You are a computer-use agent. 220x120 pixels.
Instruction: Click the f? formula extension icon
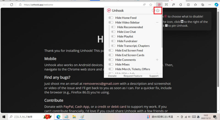coord(174,5)
